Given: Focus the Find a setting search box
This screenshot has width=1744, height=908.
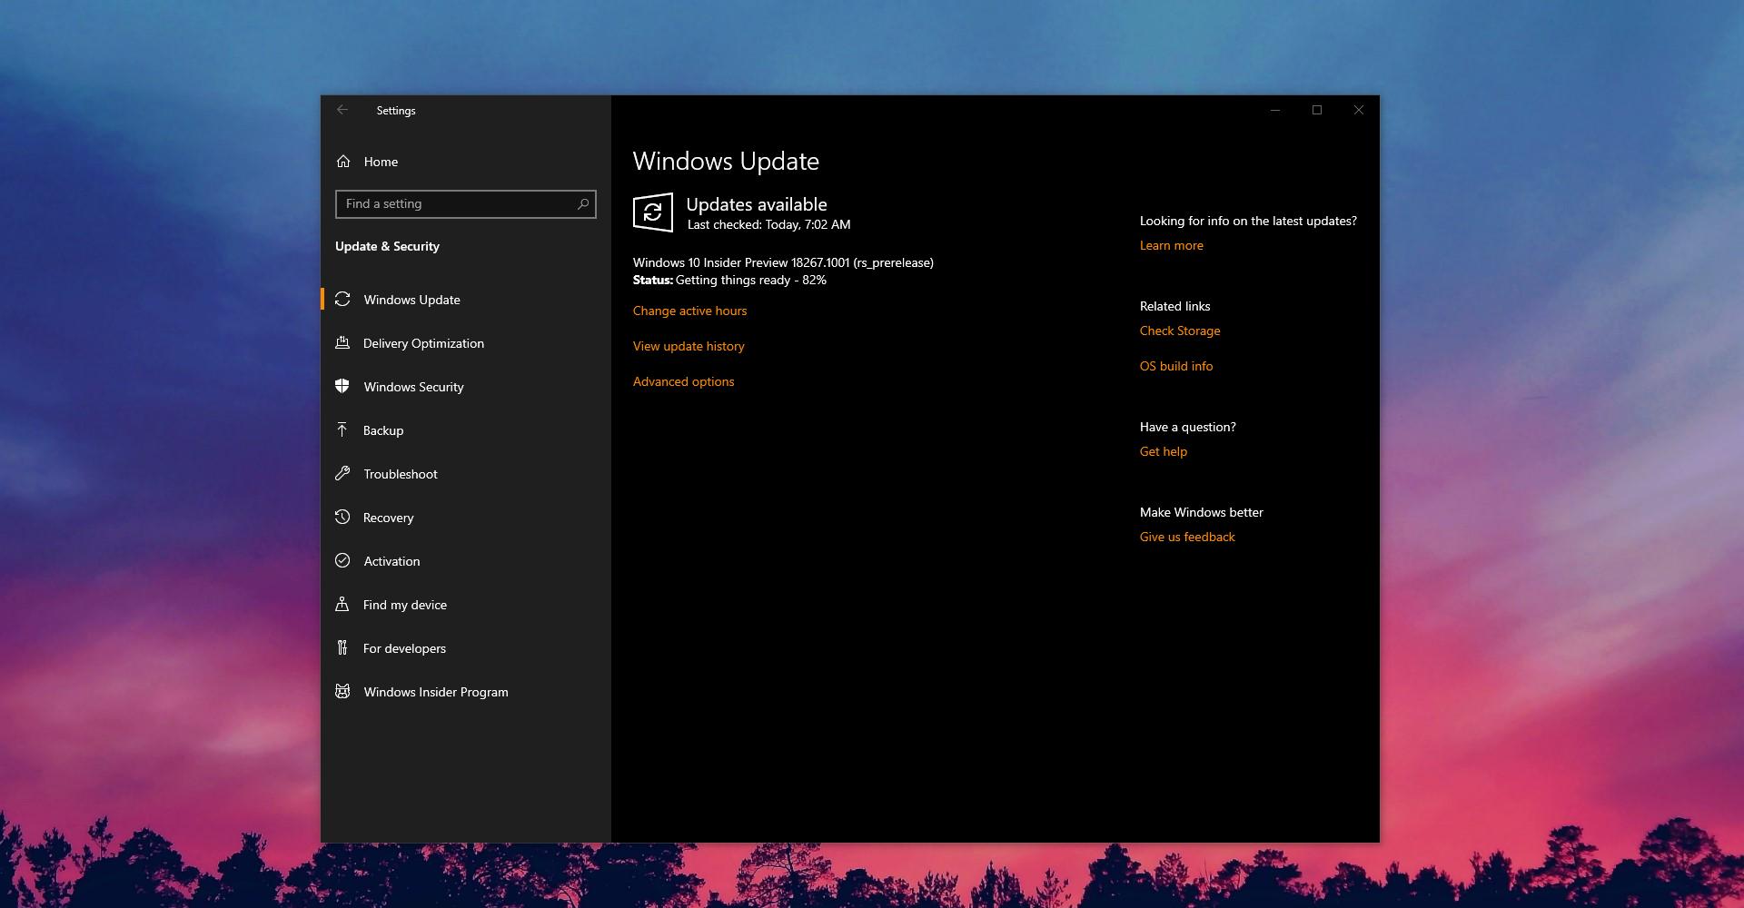Looking at the screenshot, I should 466,203.
